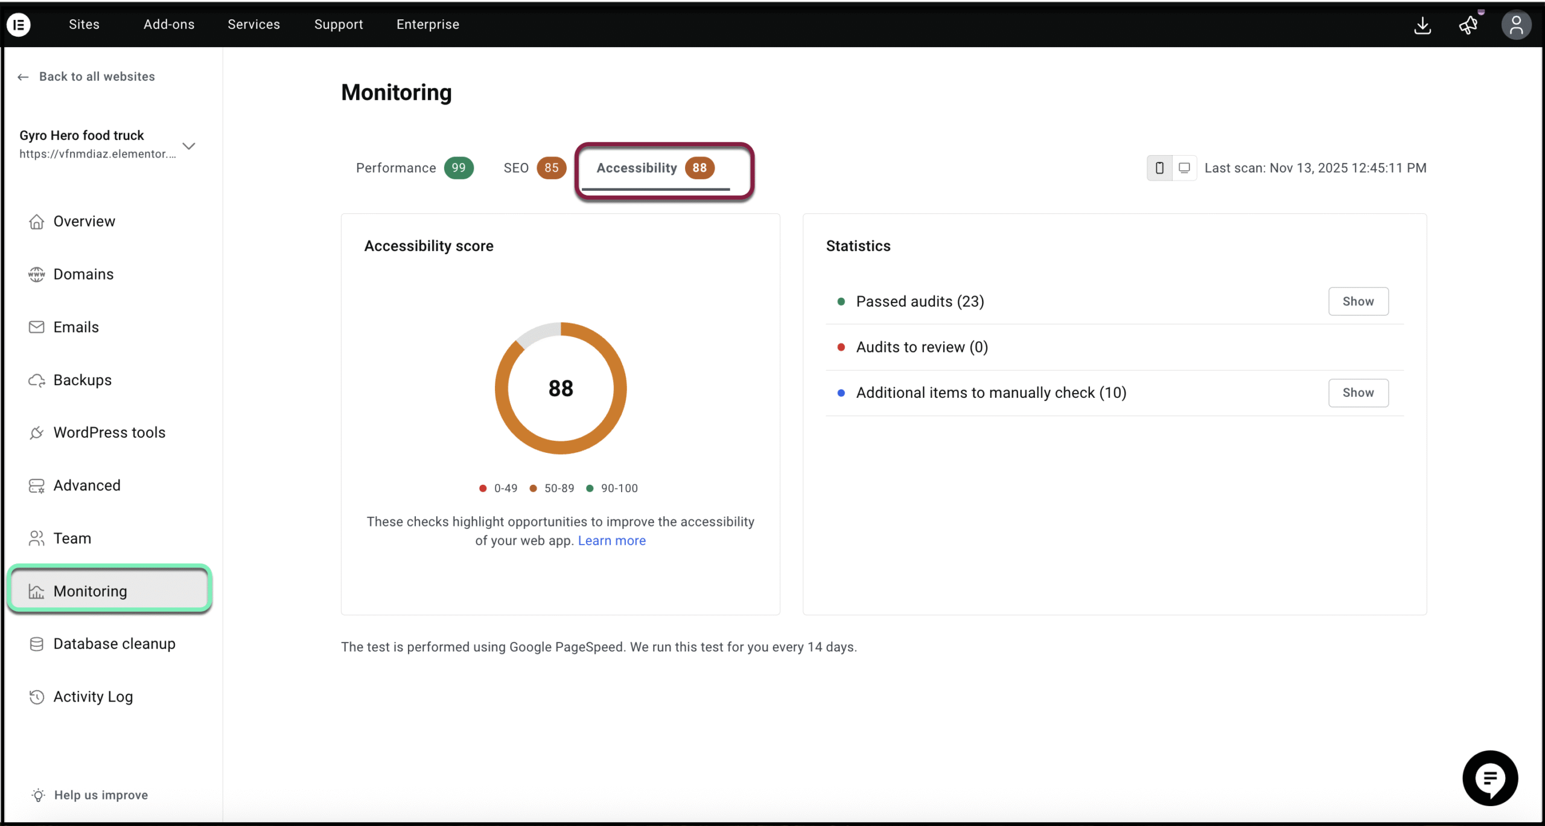The width and height of the screenshot is (1545, 826).
Task: Open the Database cleanup section
Action: click(x=114, y=644)
